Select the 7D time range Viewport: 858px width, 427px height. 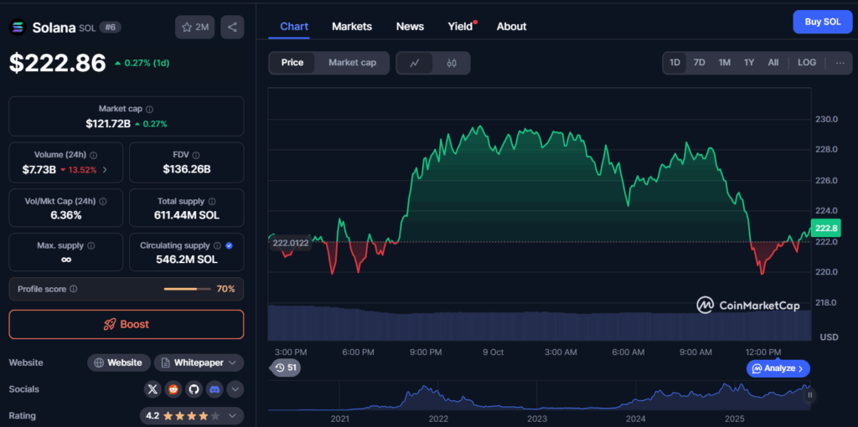[699, 63]
